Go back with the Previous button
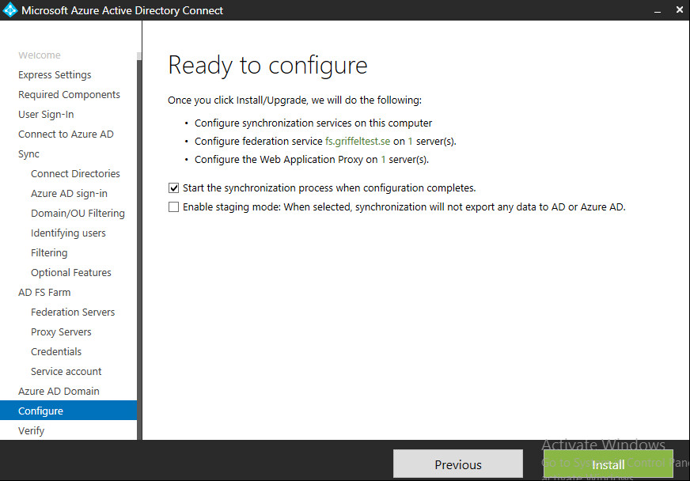The image size is (690, 481). 457,464
